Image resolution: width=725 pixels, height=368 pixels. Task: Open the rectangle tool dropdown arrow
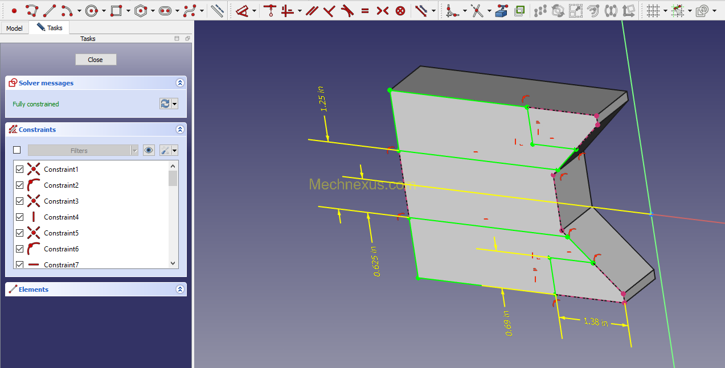[128, 11]
